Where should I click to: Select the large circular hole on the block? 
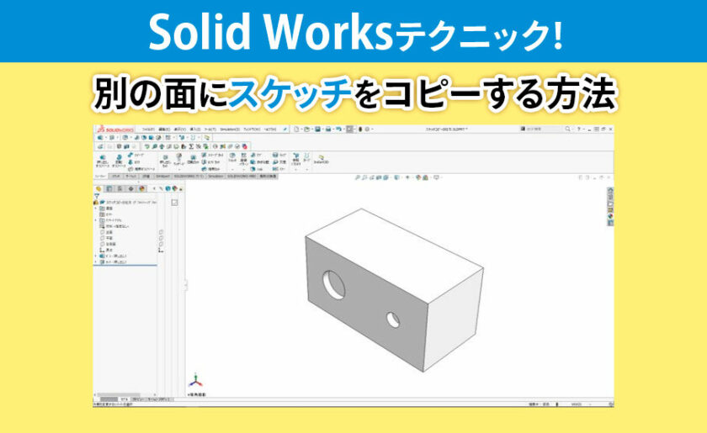click(x=334, y=285)
